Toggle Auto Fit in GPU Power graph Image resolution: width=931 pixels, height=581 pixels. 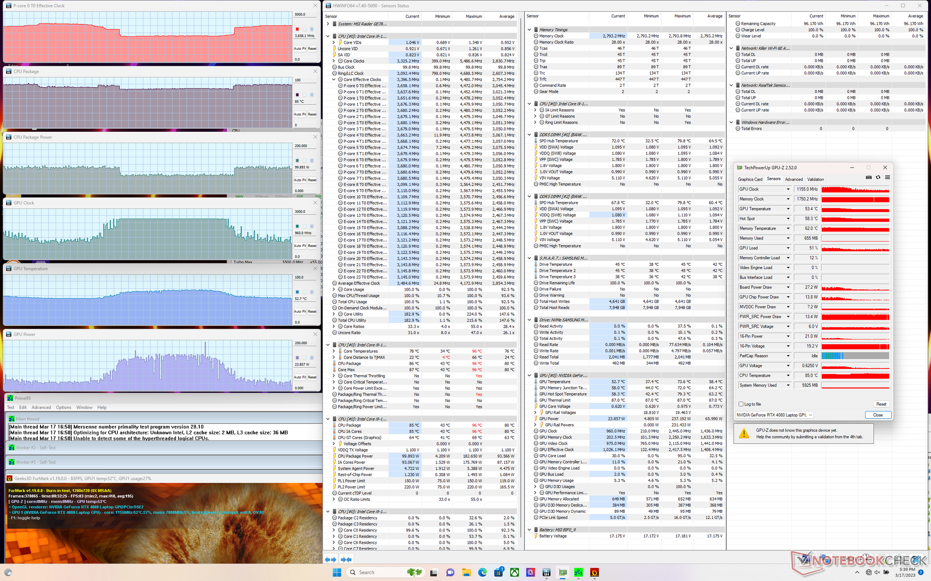pyautogui.click(x=300, y=377)
